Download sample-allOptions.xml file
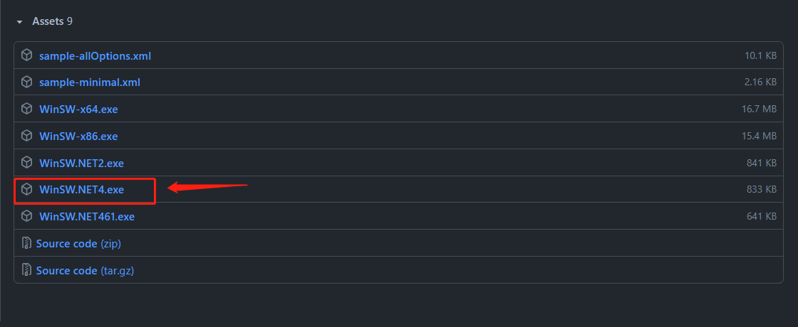Screen dimensions: 798x327 (x=95, y=55)
